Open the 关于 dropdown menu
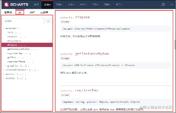Image resolution: width=176 pixels, height=113 pixels. pos(119,4)
